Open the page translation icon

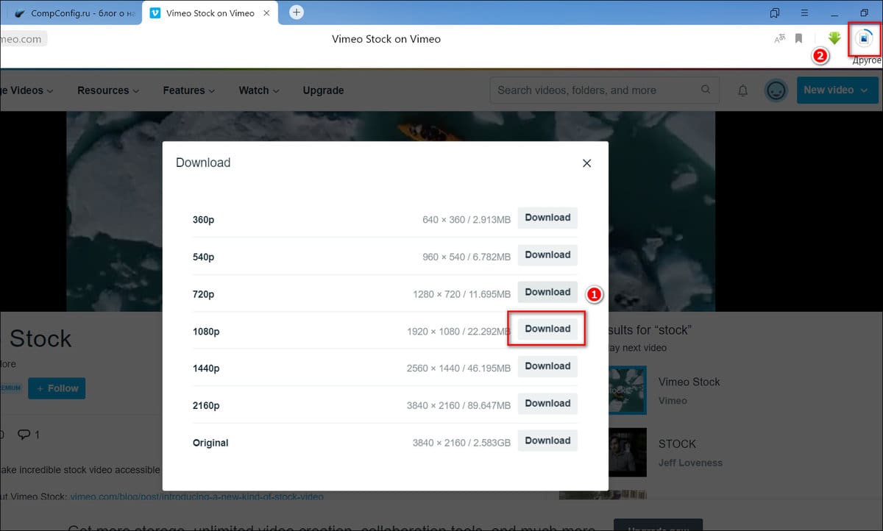(x=780, y=38)
